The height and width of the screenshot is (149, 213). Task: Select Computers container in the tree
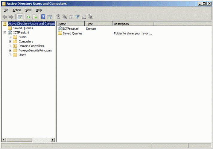pyautogui.click(x=26, y=42)
